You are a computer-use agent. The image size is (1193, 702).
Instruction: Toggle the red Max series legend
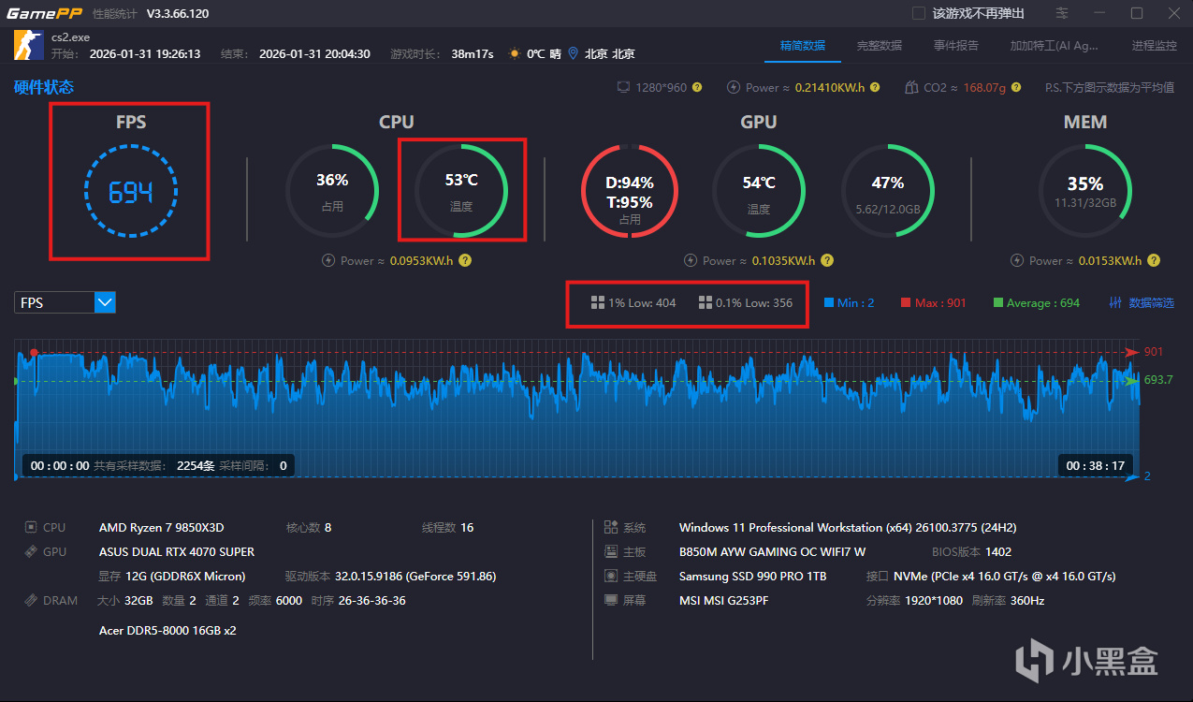pos(933,302)
